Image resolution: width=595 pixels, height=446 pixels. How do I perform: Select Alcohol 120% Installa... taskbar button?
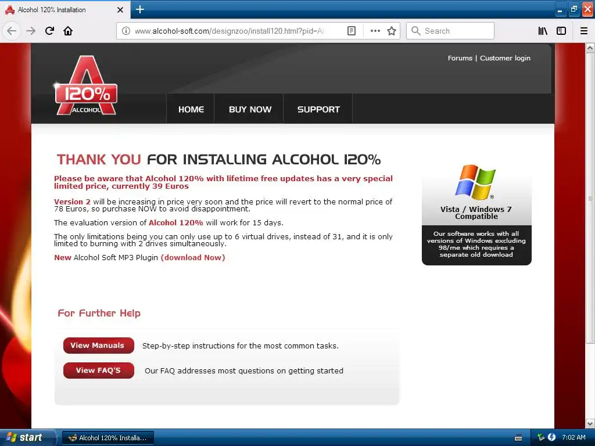click(x=107, y=438)
